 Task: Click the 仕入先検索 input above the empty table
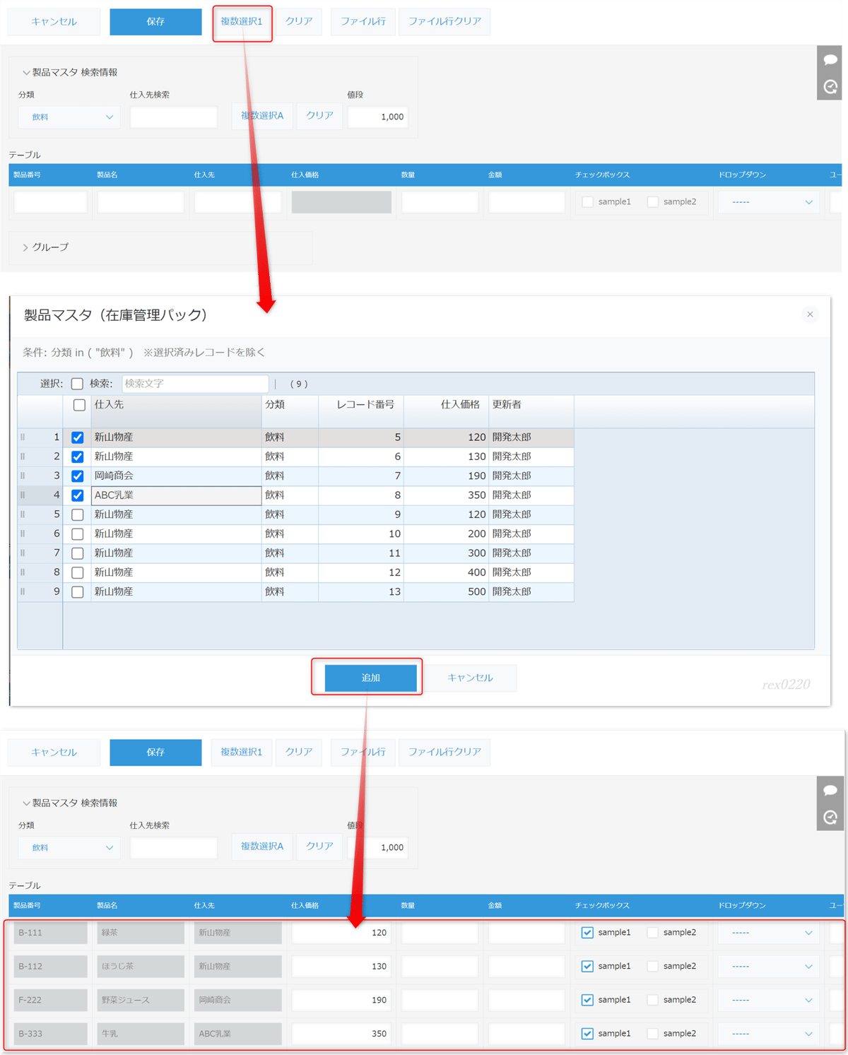[174, 117]
